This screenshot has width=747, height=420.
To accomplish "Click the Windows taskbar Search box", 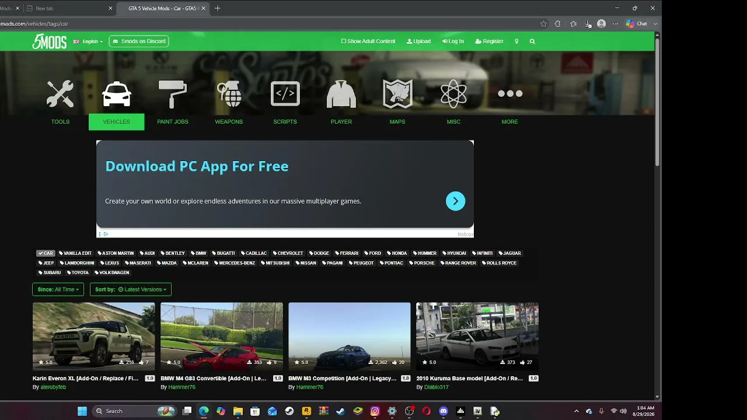I will pyautogui.click(x=134, y=411).
